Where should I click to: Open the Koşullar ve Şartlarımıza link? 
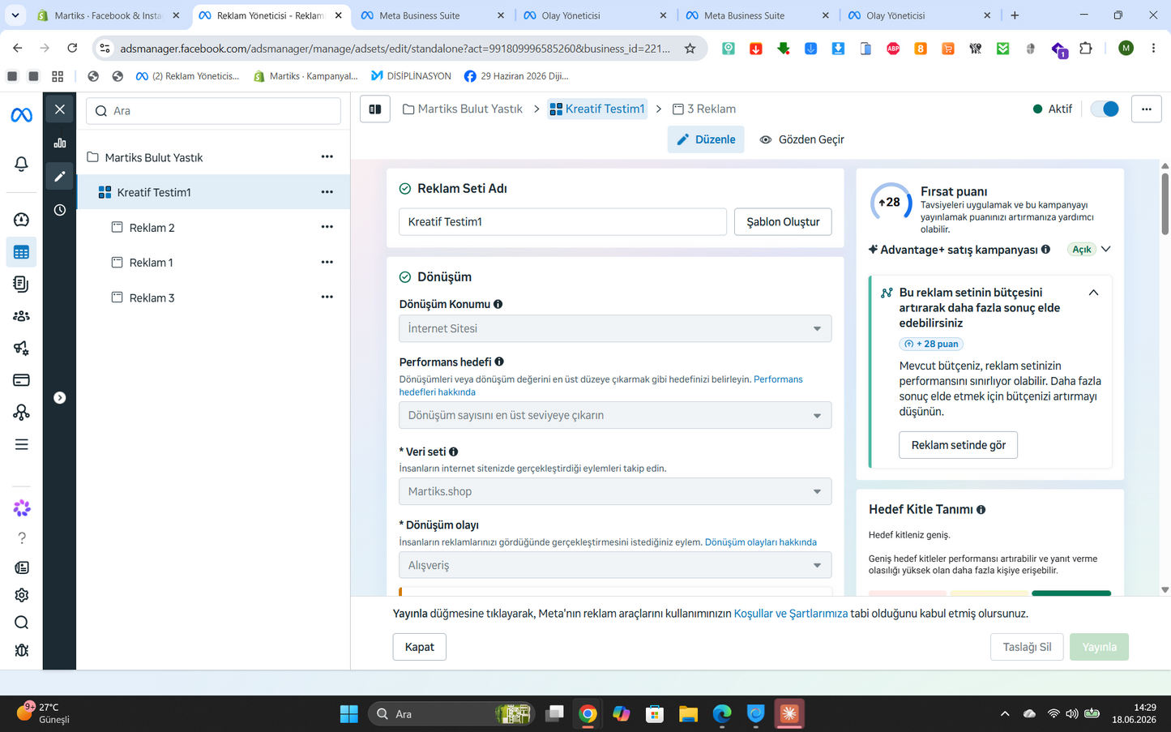[790, 614]
